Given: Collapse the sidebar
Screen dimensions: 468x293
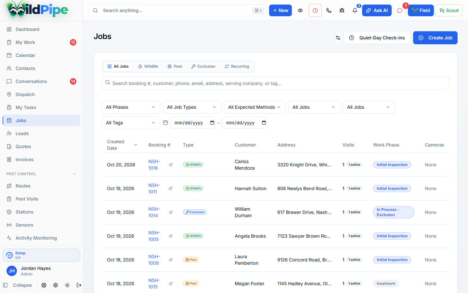Looking at the screenshot, I should pos(18,285).
